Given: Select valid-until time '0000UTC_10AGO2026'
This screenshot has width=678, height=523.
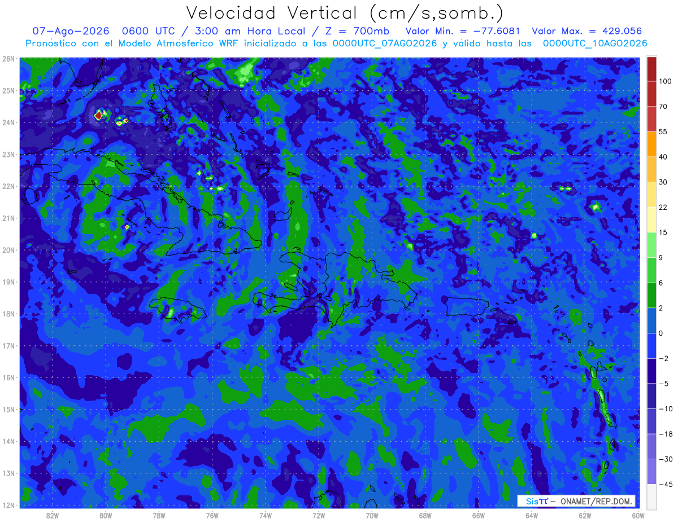Looking at the screenshot, I should (595, 43).
